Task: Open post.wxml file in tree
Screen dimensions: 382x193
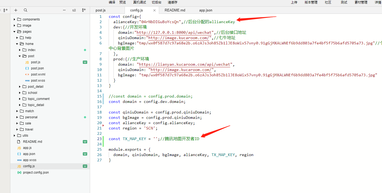Action: (x=38, y=74)
